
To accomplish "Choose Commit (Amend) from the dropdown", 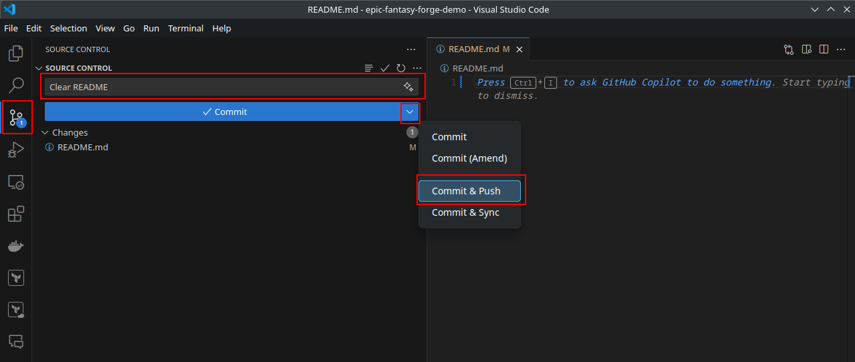I will [469, 158].
